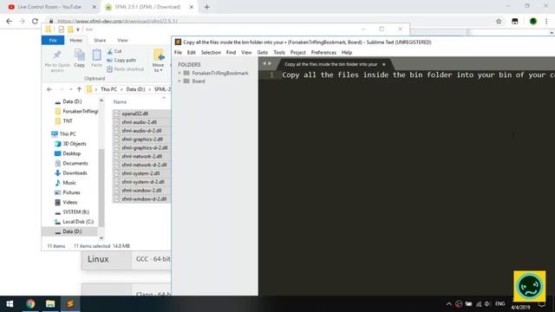This screenshot has width=555, height=312.
Task: Open Desktop in navigation pane
Action: pyautogui.click(x=71, y=153)
